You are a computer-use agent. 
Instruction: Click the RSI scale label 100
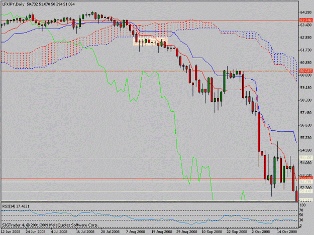click(303, 205)
